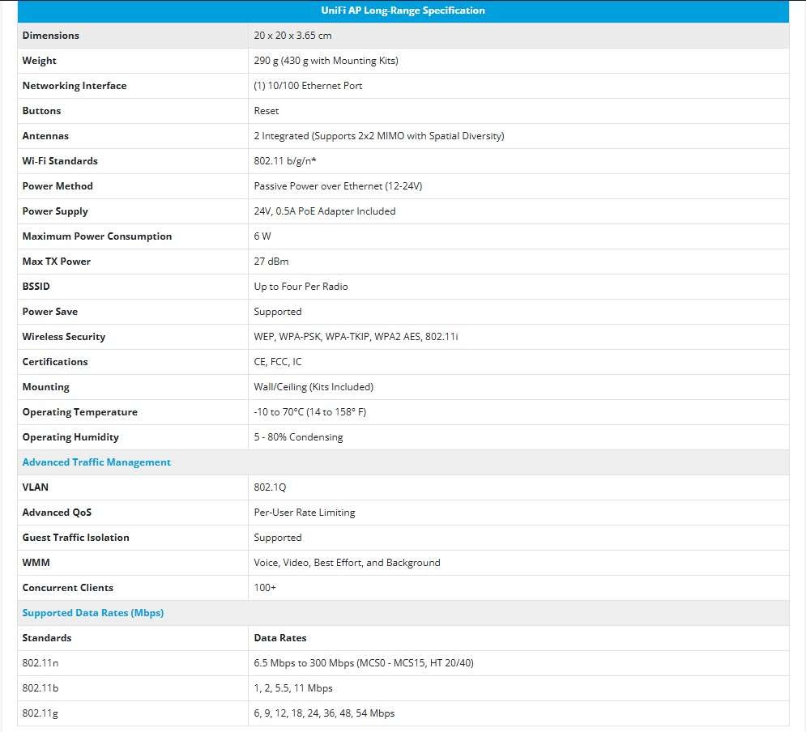
Task: Select the Wireless Security specification value
Action: (356, 336)
